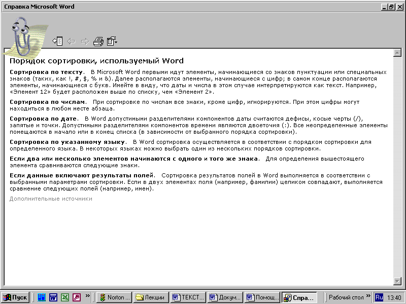Click the 13:40 clock
This screenshot has height=304, width=406.
pyautogui.click(x=394, y=298)
